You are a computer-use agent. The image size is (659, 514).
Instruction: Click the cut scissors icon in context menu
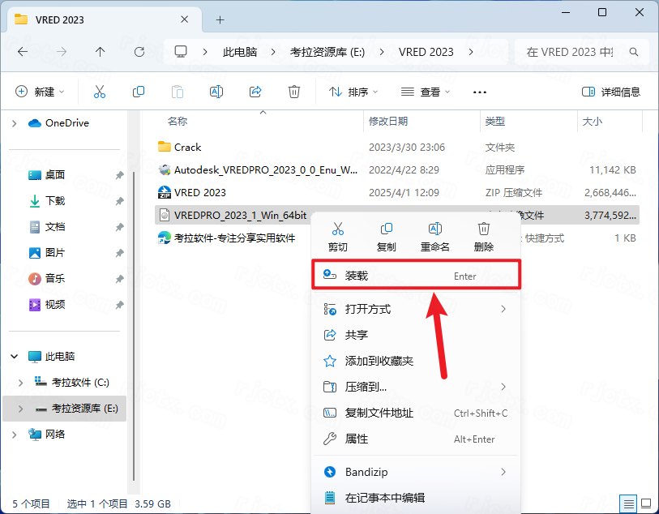pyautogui.click(x=338, y=230)
